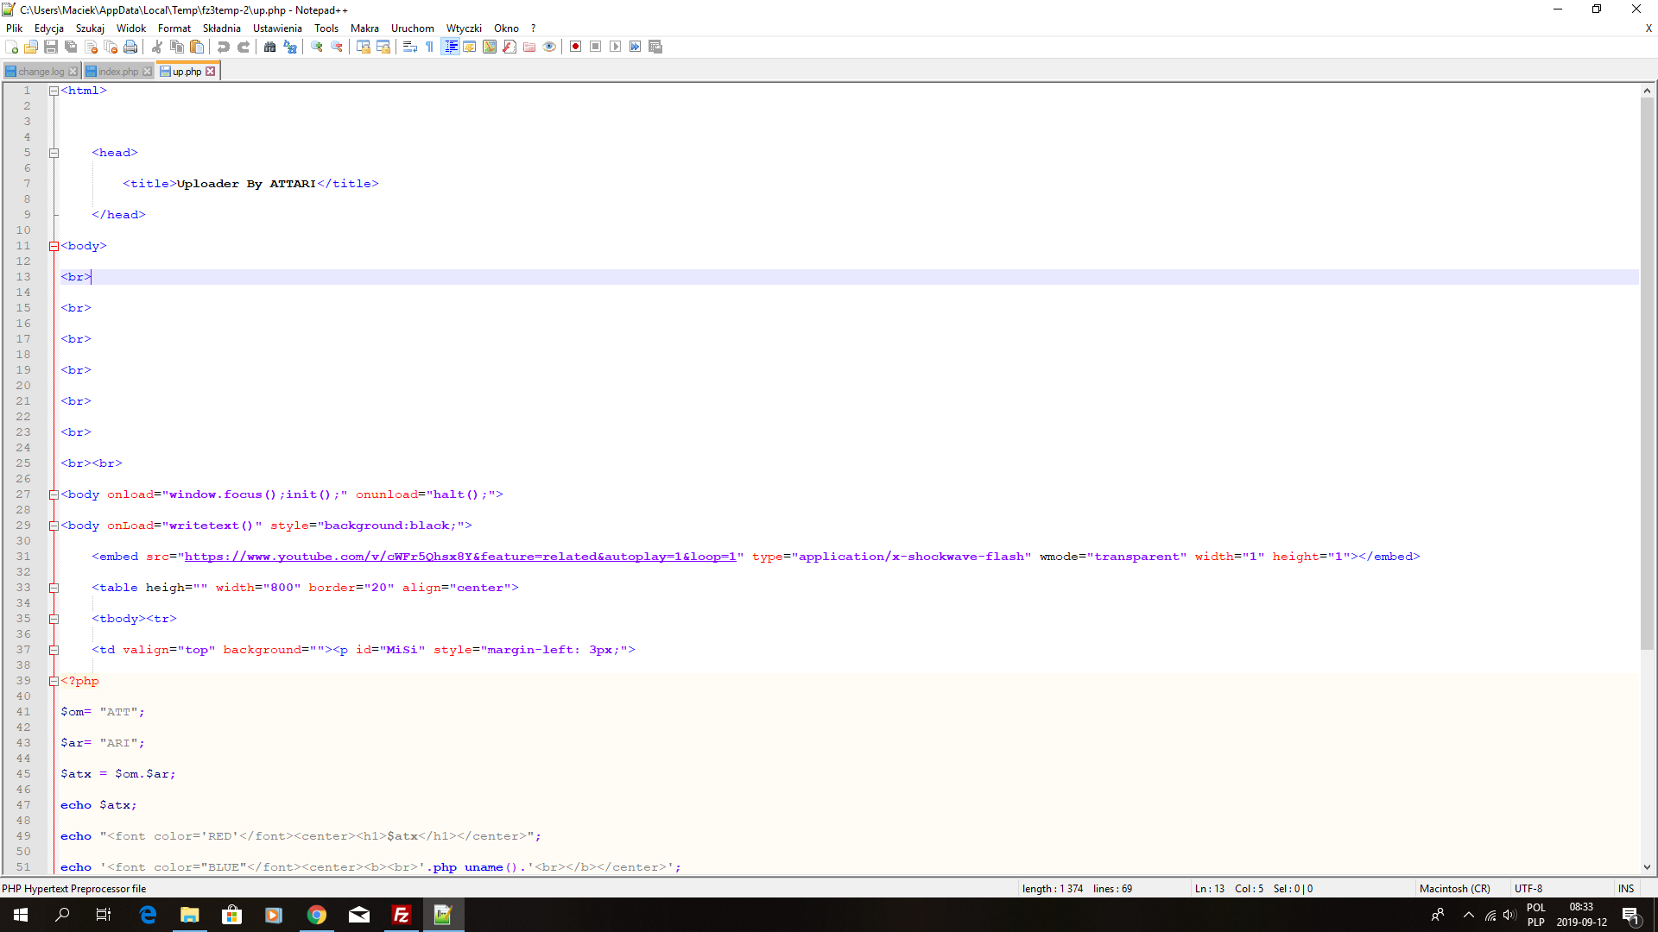
Task: Toggle Show all characters pilcrow button
Action: click(x=429, y=47)
